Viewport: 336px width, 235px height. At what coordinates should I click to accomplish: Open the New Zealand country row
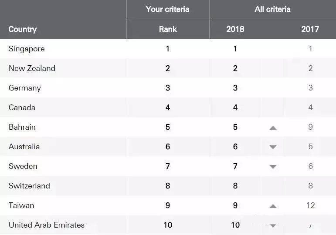(x=32, y=68)
